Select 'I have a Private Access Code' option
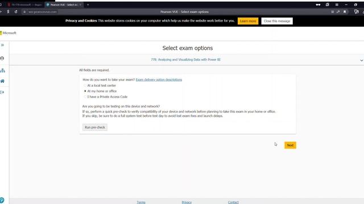Viewport: 364px width, 204px height. tap(85, 97)
